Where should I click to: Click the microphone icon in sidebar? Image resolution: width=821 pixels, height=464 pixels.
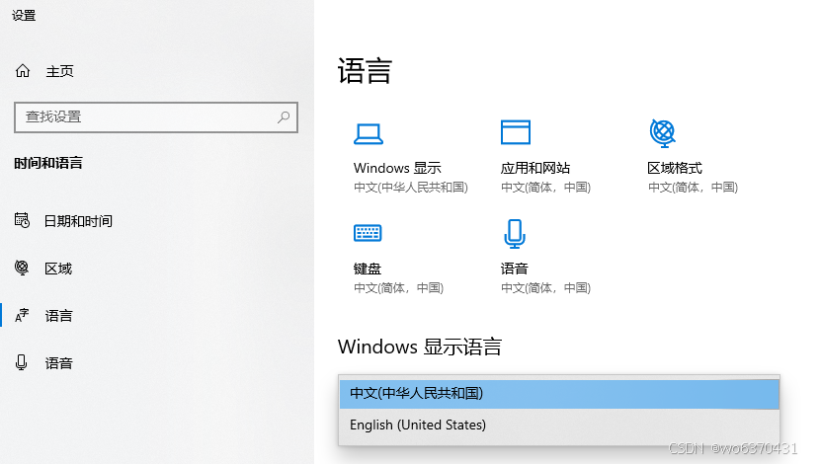click(22, 362)
